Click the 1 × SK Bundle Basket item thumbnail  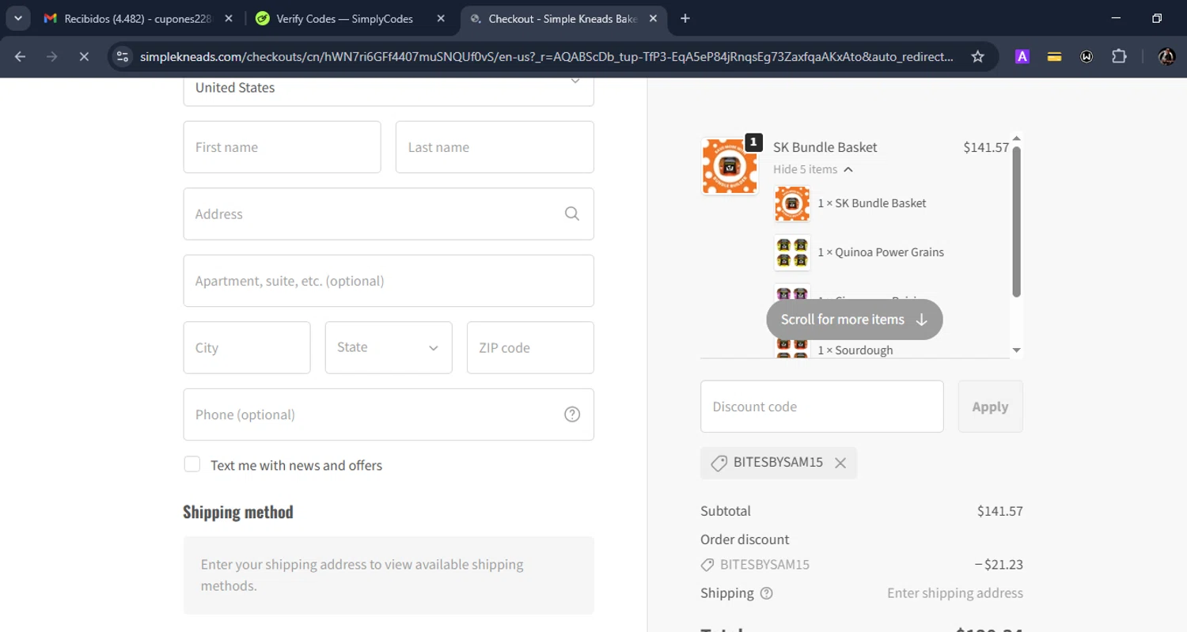point(792,203)
